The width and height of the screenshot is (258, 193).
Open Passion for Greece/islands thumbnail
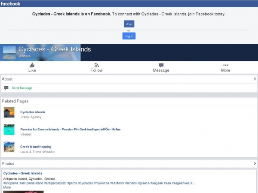(9, 130)
